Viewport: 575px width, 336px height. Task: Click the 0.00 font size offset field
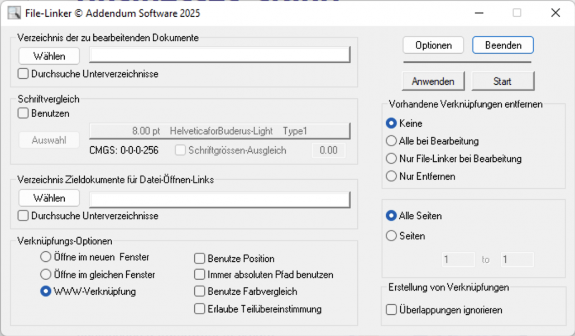click(329, 150)
